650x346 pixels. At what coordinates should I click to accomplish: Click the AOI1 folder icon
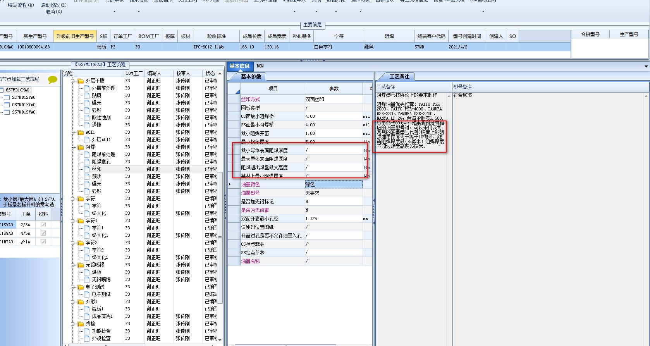[81, 133]
